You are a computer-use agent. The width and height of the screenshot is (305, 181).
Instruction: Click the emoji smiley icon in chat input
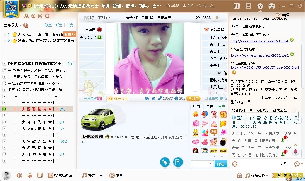[x=234, y=164]
